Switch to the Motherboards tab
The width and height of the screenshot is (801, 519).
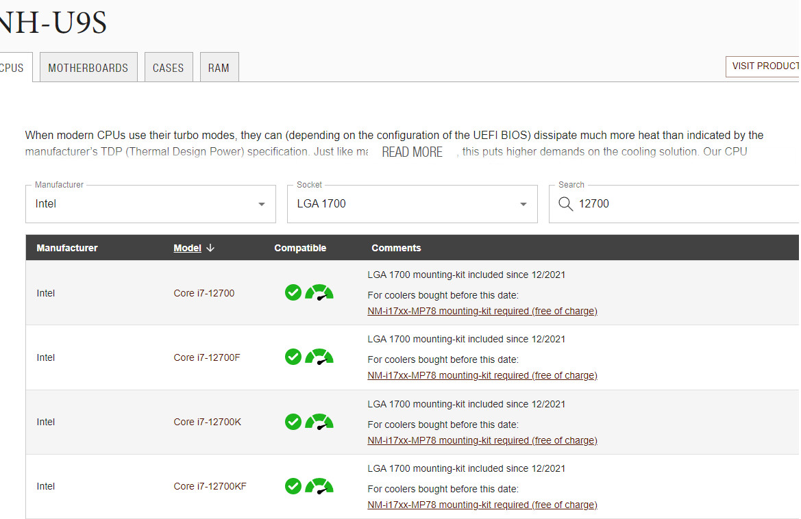(88, 68)
